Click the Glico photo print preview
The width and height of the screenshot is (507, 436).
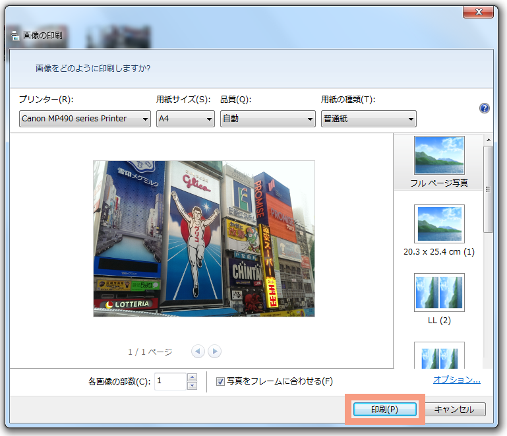tap(204, 239)
